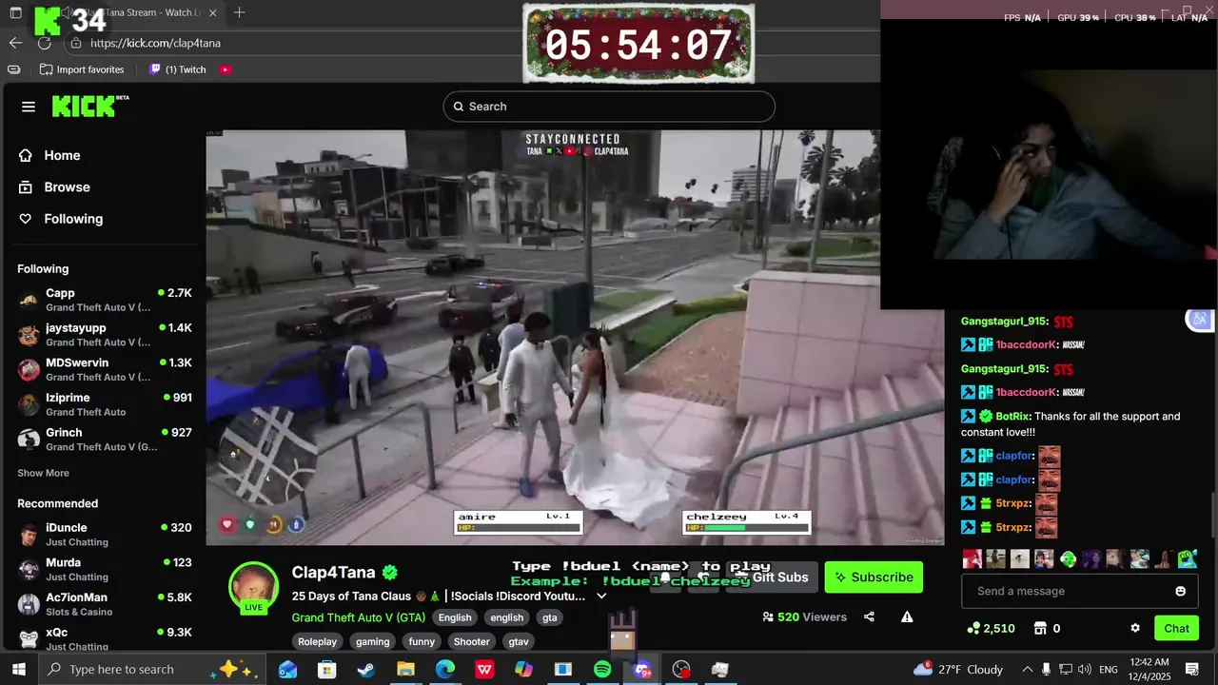1218x685 pixels.
Task: Click the chat translate floating icon
Action: (x=1200, y=320)
